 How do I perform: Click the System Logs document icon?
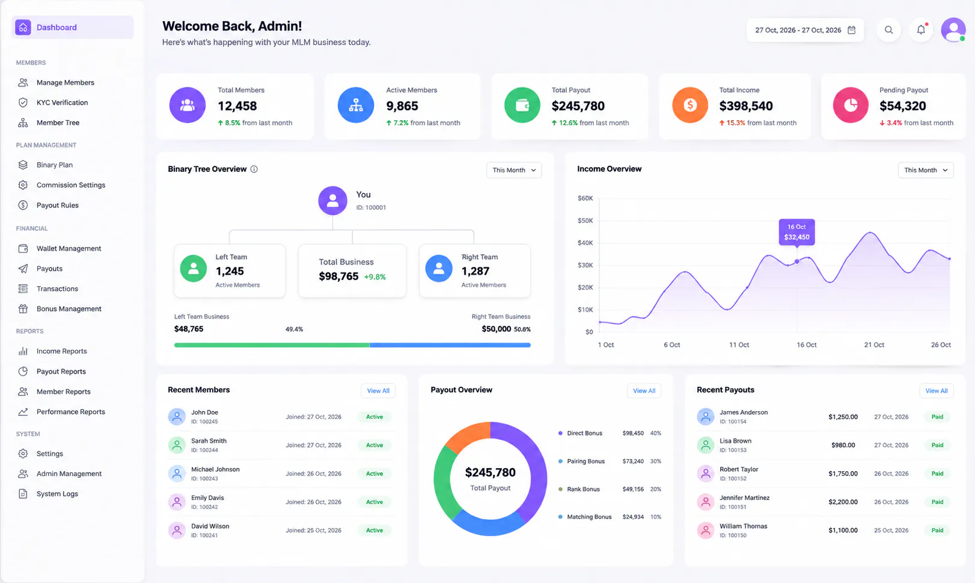[x=23, y=494]
